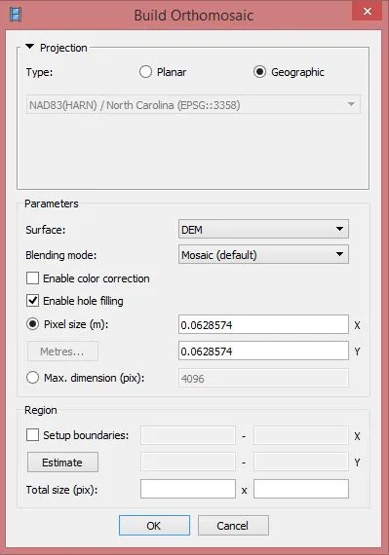The height and width of the screenshot is (555, 389).
Task: Select the Planar projection type
Action: tap(145, 72)
